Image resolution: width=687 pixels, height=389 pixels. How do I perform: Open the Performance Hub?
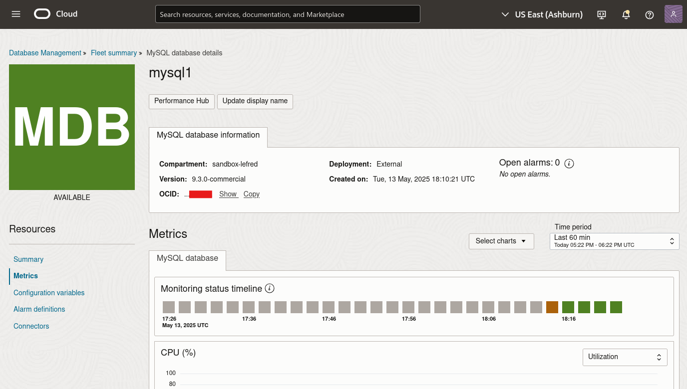(x=181, y=101)
